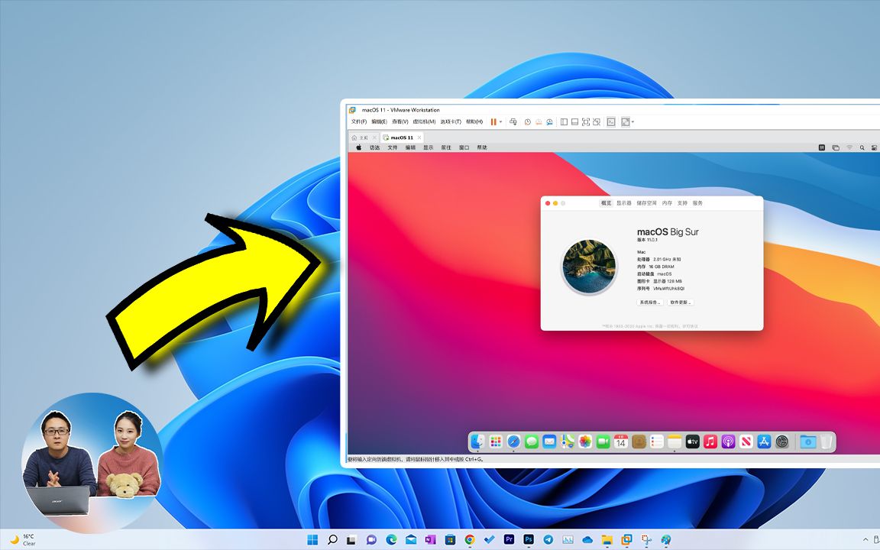Open Photoshop from the Windows taskbar
This screenshot has height=550, width=880.
pyautogui.click(x=529, y=539)
